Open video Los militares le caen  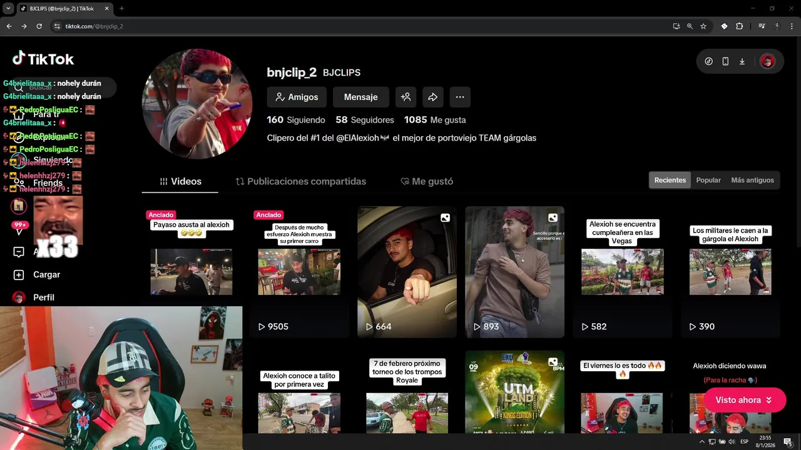click(730, 272)
